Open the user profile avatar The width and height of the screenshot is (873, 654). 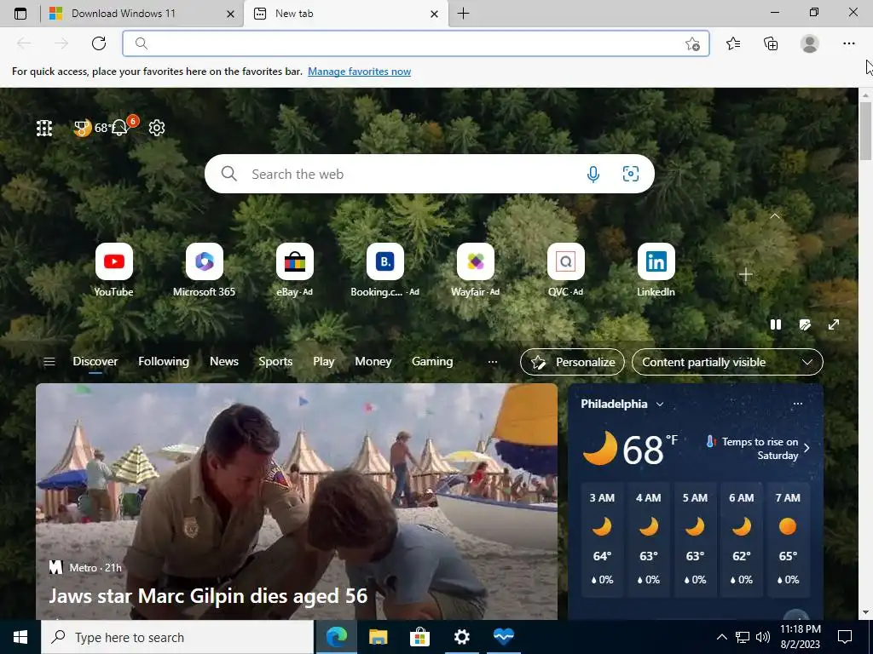click(810, 43)
